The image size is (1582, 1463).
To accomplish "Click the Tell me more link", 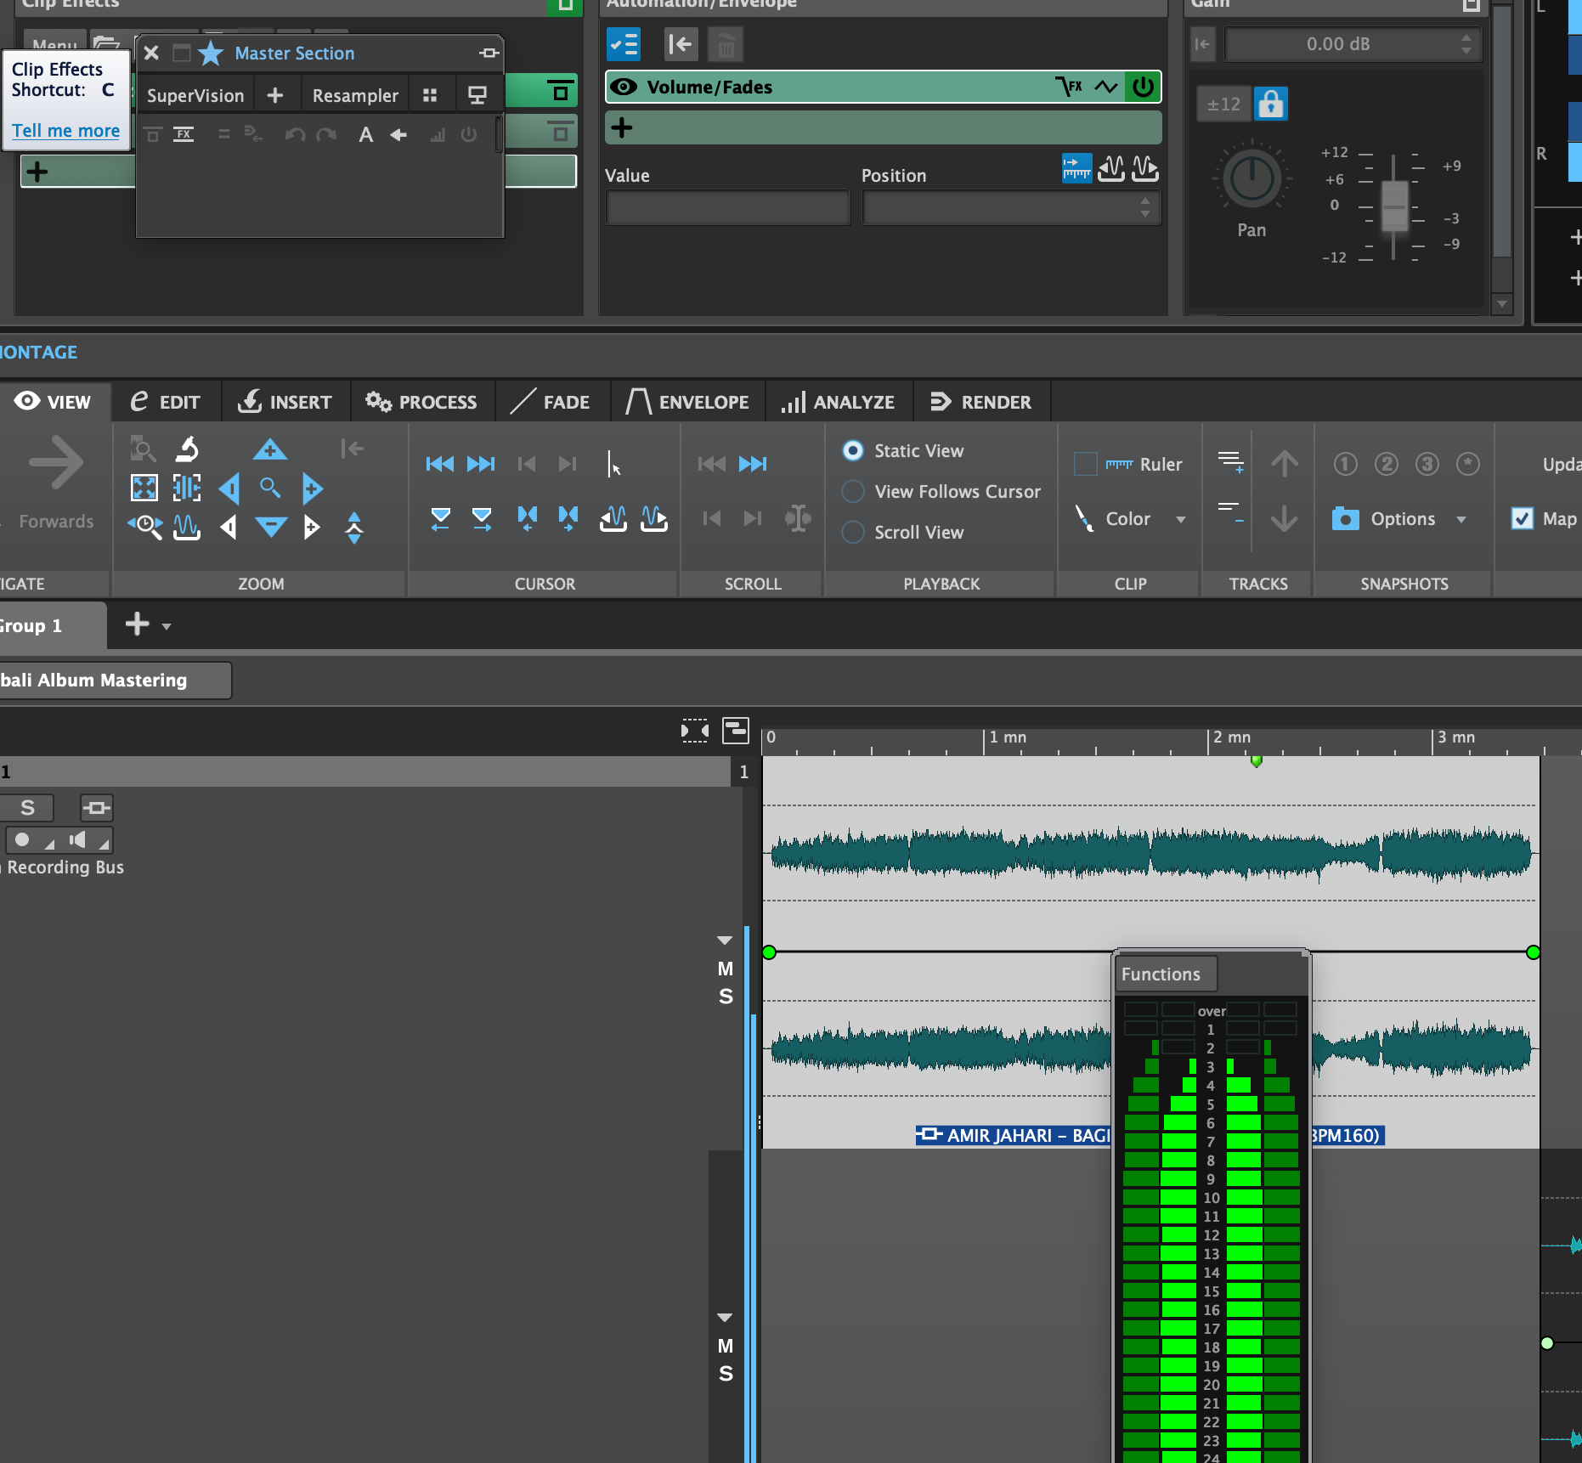I will [65, 131].
